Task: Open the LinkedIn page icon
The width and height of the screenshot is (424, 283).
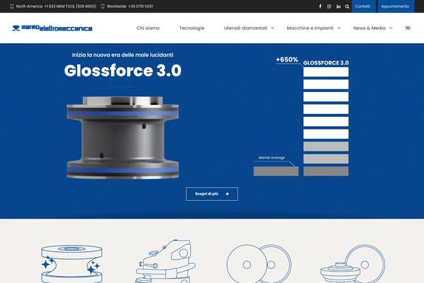Action: 338,6
